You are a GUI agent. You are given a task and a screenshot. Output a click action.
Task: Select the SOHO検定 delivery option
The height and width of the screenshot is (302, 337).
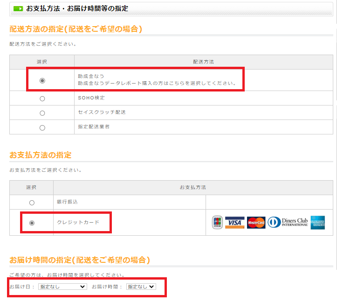pos(42,98)
